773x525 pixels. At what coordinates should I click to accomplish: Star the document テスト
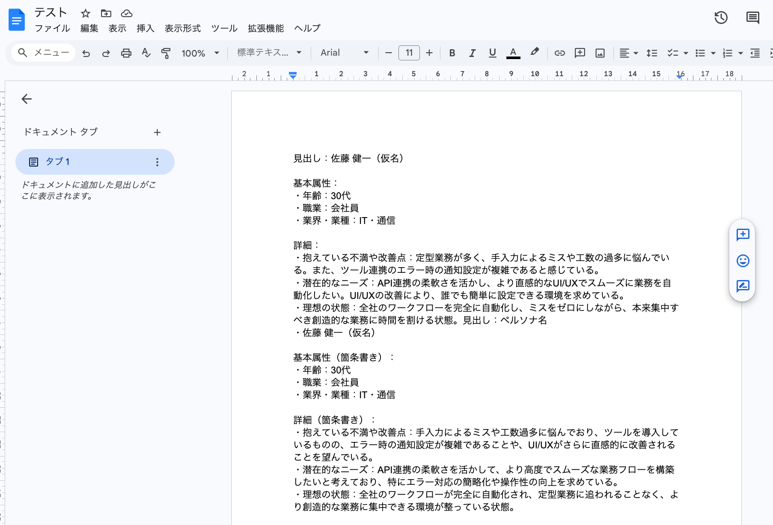[86, 13]
